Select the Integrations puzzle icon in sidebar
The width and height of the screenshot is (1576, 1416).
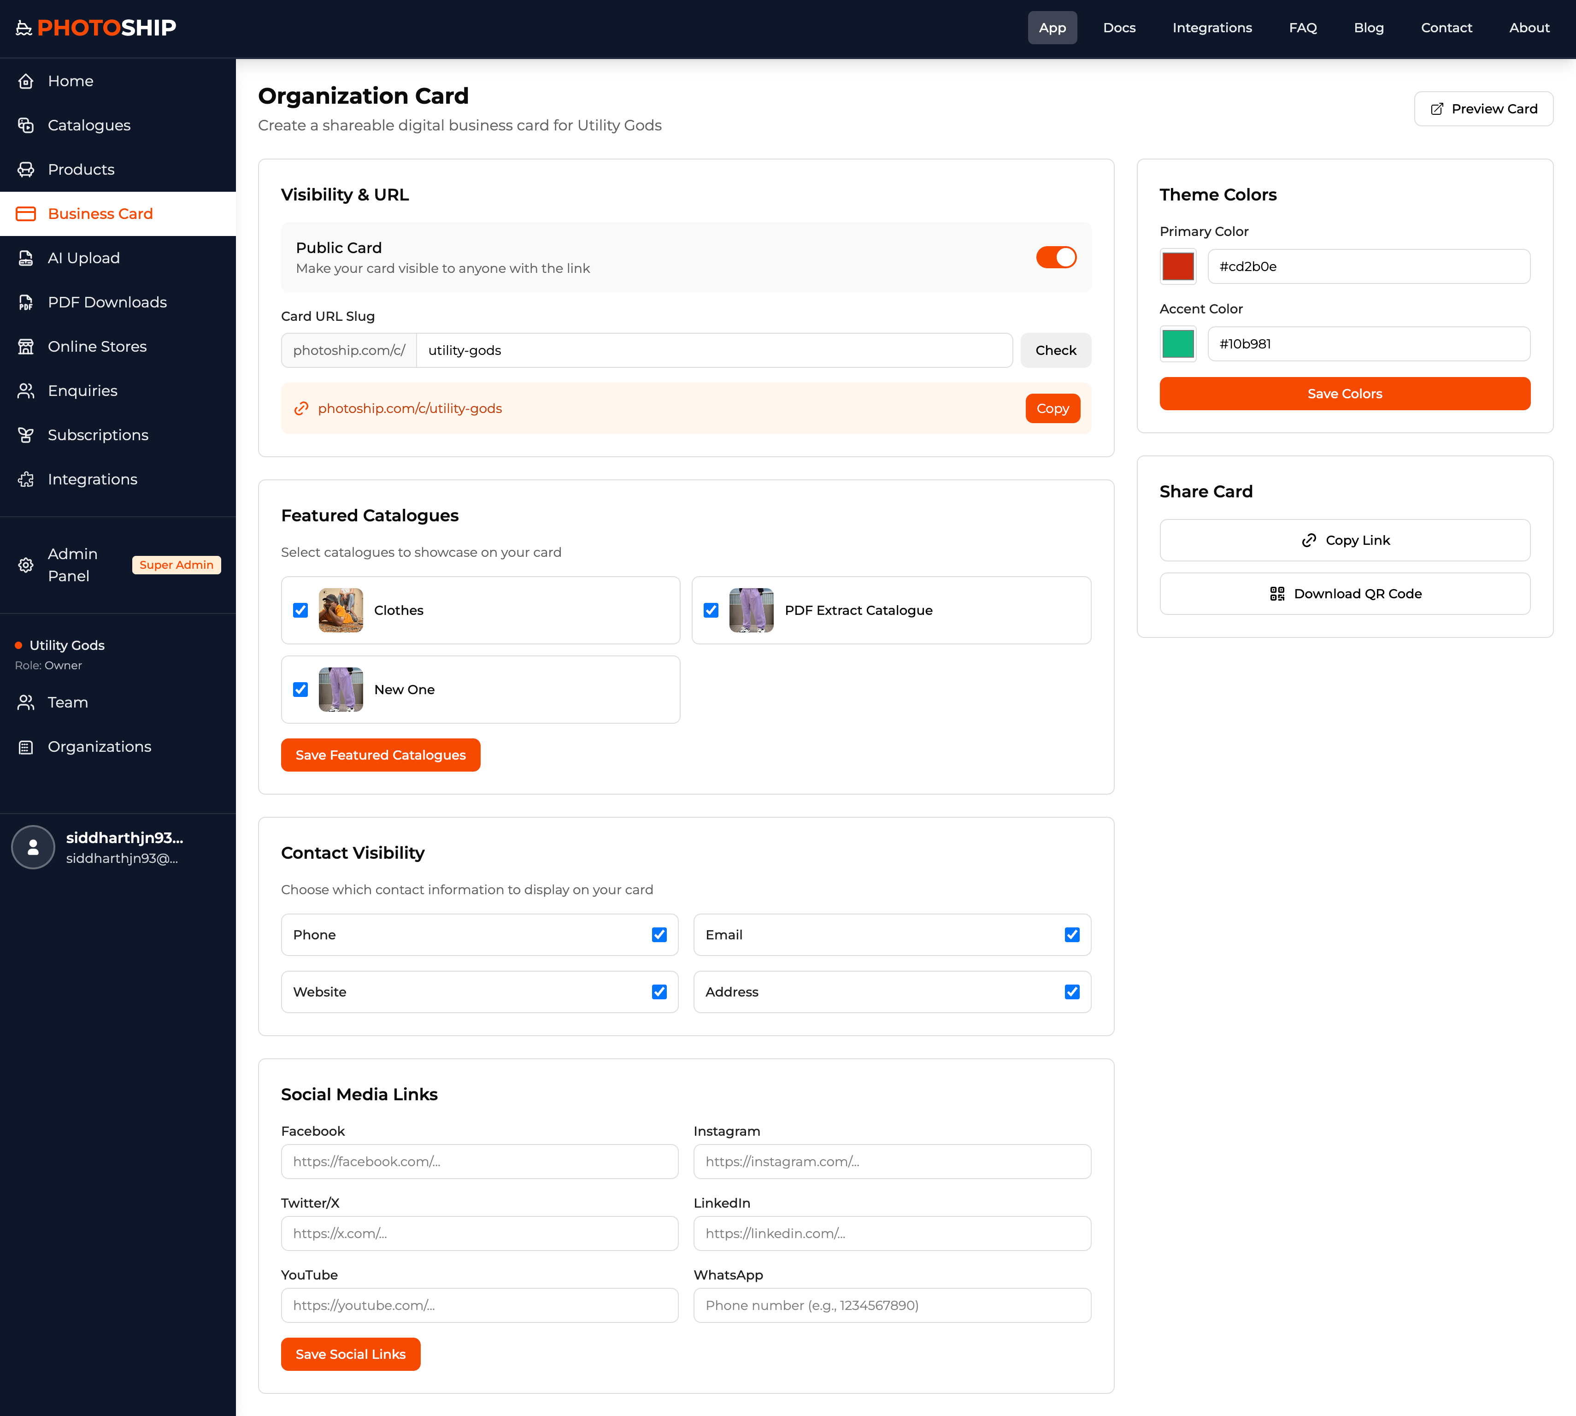(x=26, y=479)
